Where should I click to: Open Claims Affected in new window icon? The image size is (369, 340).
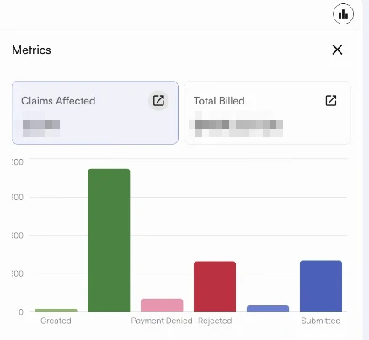[x=158, y=100]
